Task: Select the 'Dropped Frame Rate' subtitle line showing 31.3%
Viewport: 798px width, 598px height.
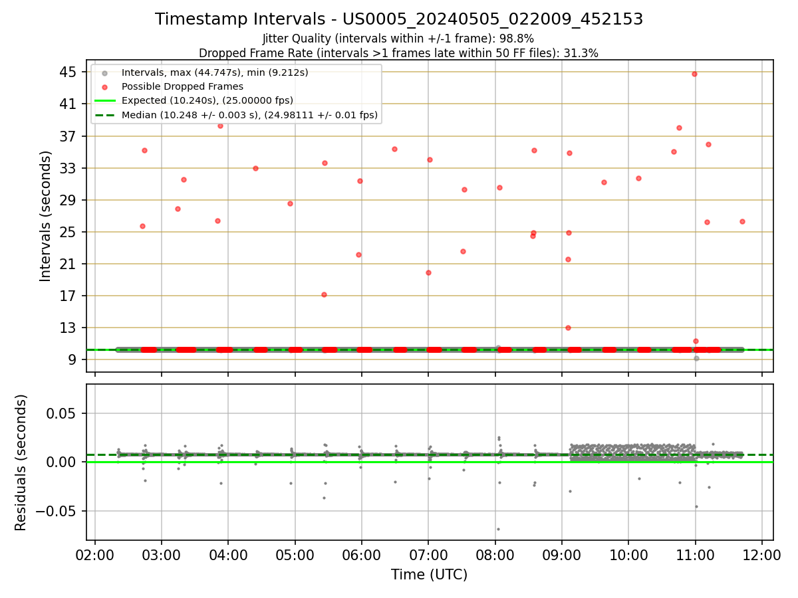Action: 398,53
